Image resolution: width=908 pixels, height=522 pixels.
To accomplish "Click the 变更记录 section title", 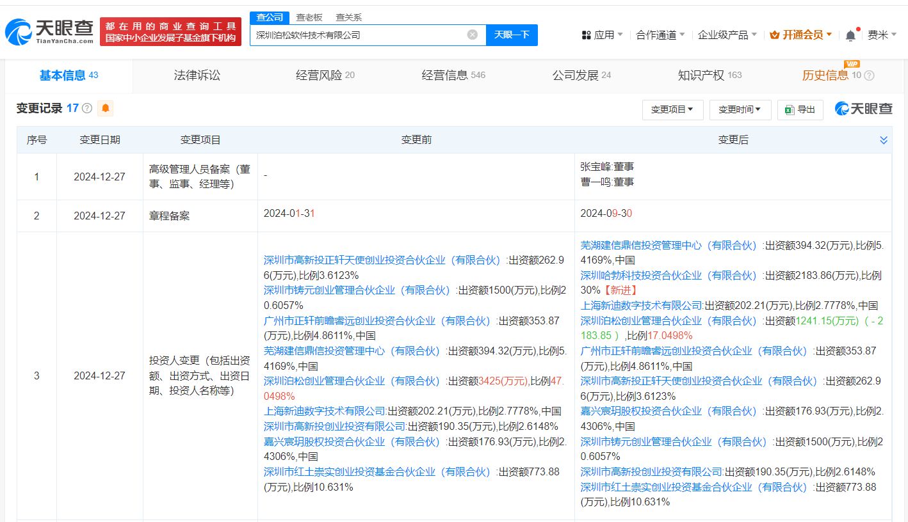I will [40, 108].
